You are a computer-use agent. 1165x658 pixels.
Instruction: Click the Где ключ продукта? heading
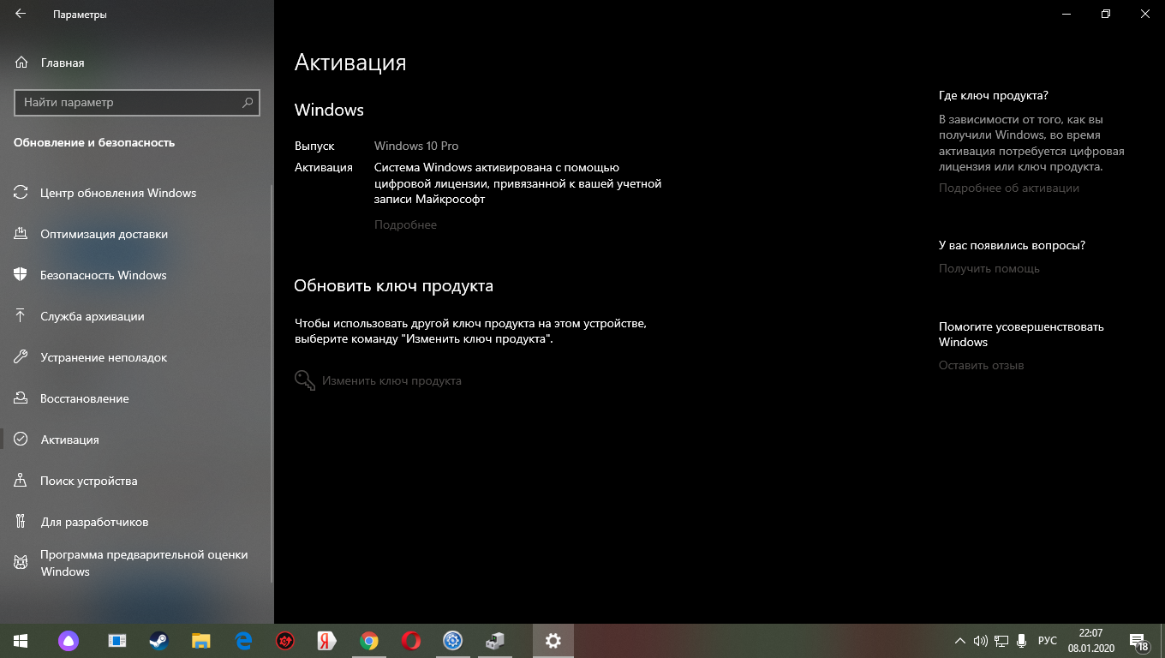pos(994,95)
